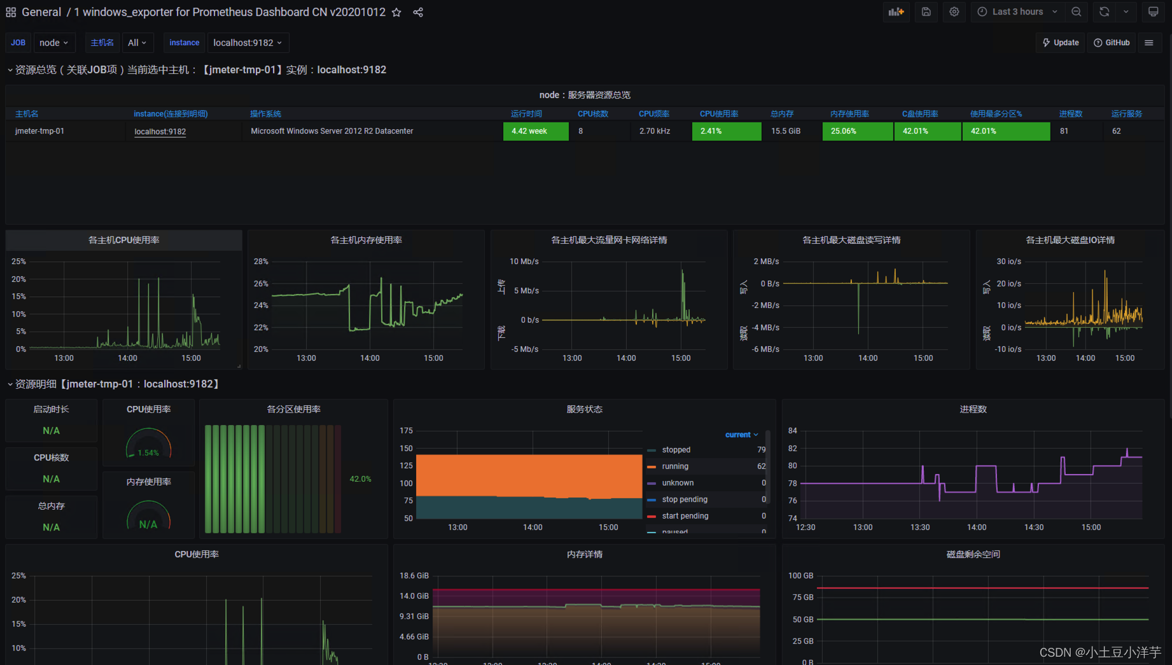Sort table by 进程数 column

[x=1071, y=114]
